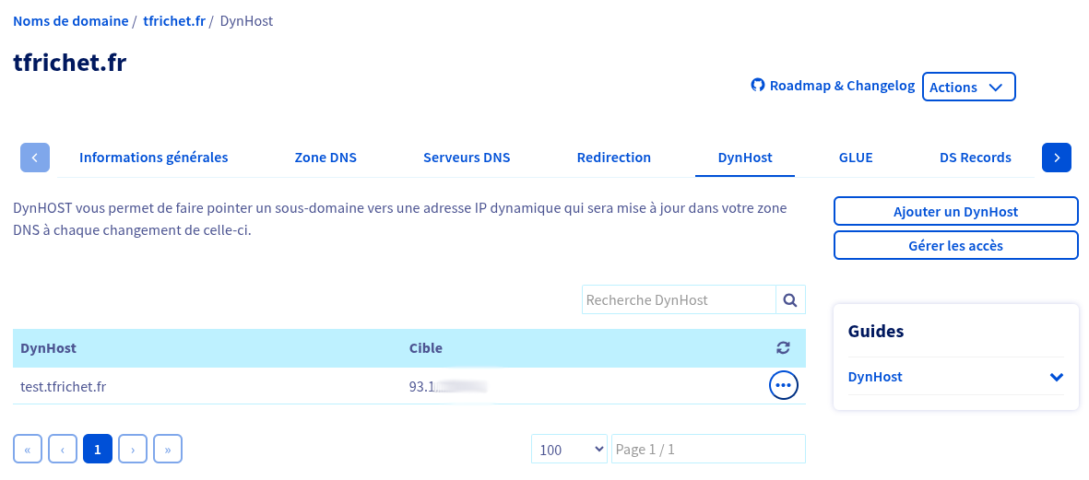The height and width of the screenshot is (480, 1089).
Task: Jump to the last page of results
Action: click(x=168, y=449)
